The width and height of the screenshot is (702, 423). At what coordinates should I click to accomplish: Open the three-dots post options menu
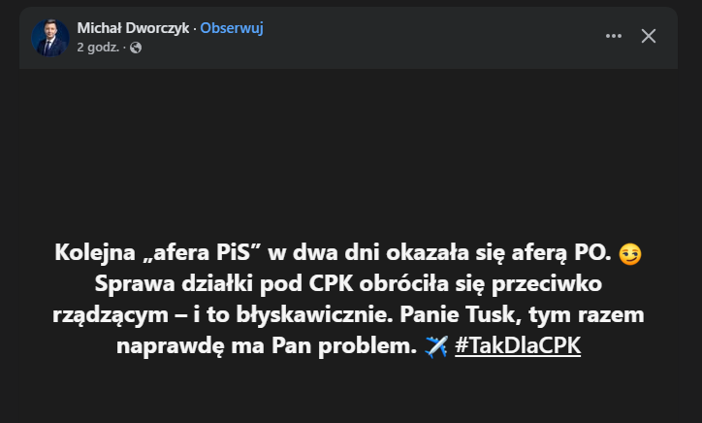(613, 36)
